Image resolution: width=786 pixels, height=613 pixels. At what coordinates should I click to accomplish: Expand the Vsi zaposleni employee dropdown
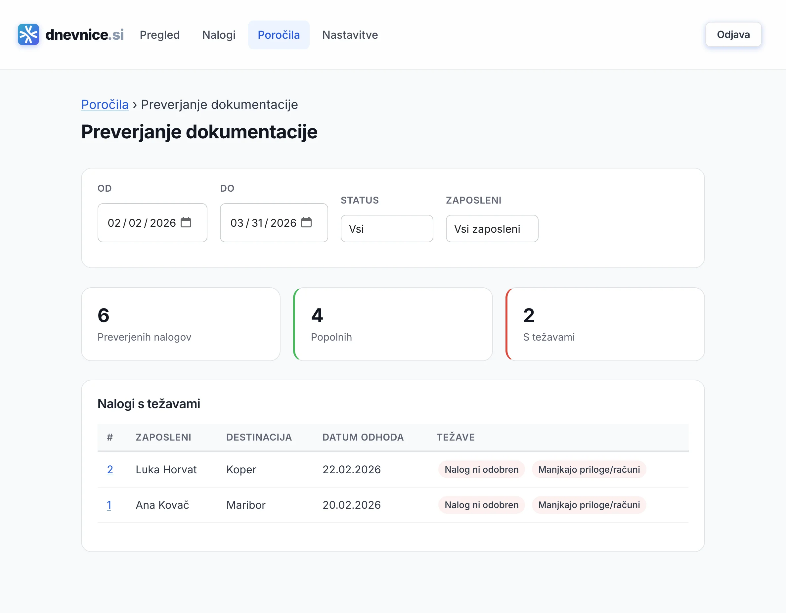(492, 229)
